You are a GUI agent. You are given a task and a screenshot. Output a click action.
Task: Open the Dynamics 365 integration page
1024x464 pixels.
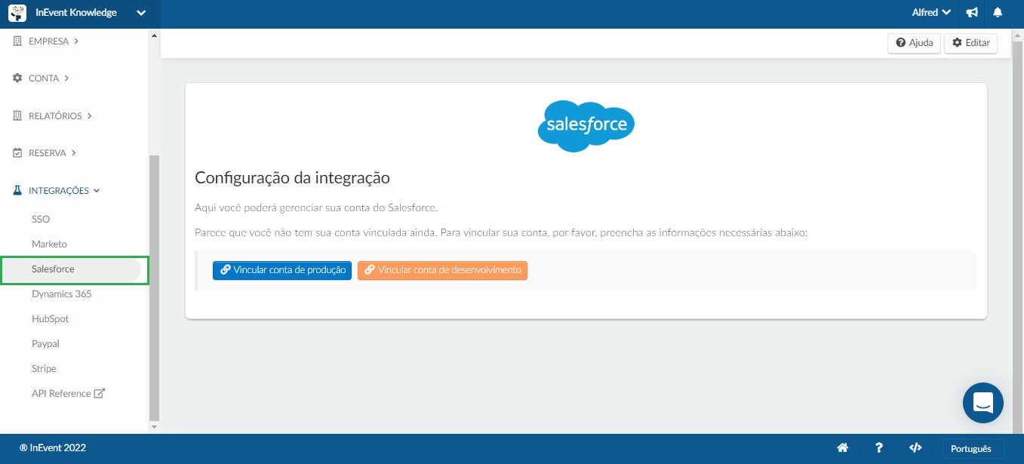pos(61,294)
